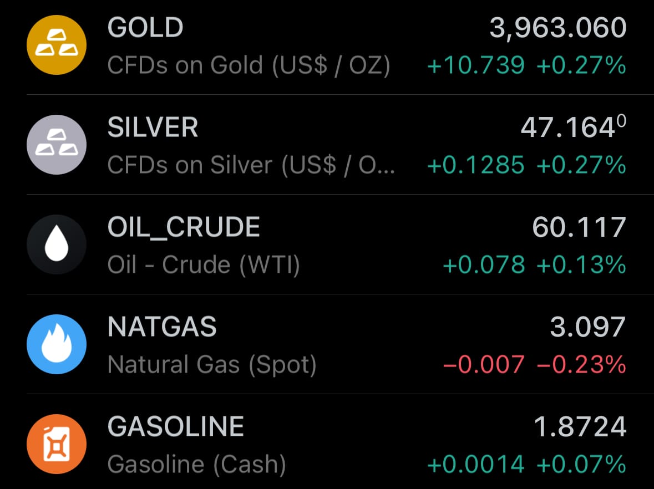Screen dimensions: 654x489
Task: Tap the crude oil droplet icon
Action: click(x=57, y=244)
